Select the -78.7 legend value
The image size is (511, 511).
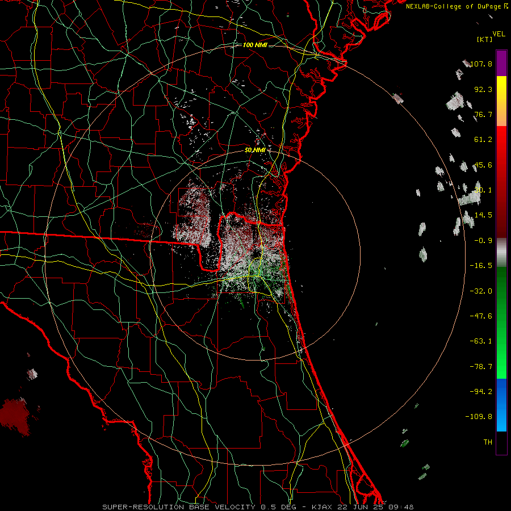tap(481, 367)
